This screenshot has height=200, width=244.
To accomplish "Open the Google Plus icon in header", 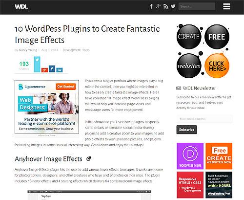I will pos(158,6).
